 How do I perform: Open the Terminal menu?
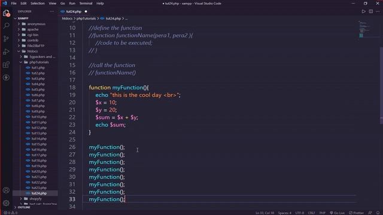pyautogui.click(x=86, y=4)
